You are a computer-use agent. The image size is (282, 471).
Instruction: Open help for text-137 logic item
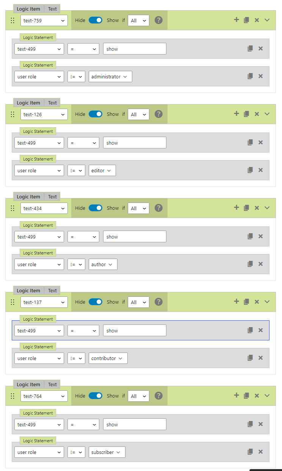(x=159, y=302)
